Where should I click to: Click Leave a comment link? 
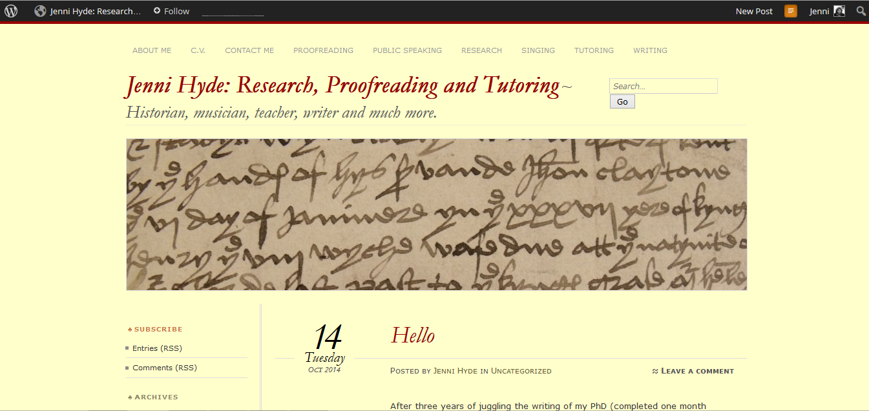tap(697, 371)
